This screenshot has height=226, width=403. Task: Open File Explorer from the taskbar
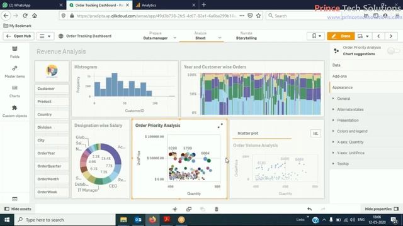click(123, 220)
